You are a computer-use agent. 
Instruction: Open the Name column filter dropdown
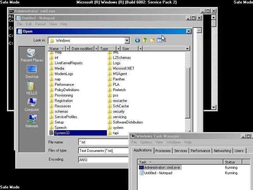coord(68,49)
